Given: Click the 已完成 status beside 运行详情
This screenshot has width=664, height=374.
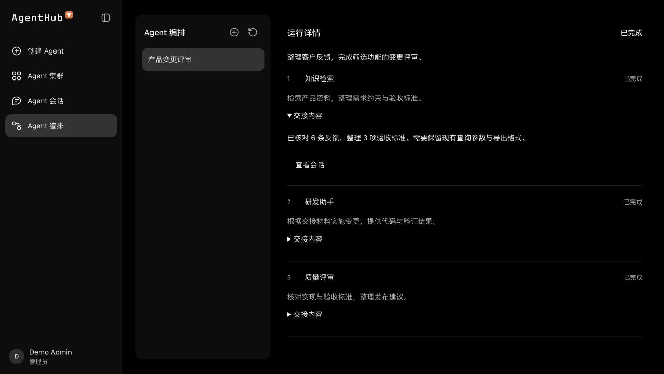Looking at the screenshot, I should click(631, 33).
